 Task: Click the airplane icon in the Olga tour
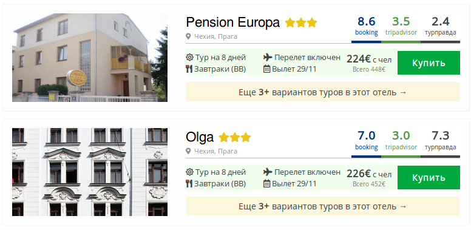tap(267, 172)
